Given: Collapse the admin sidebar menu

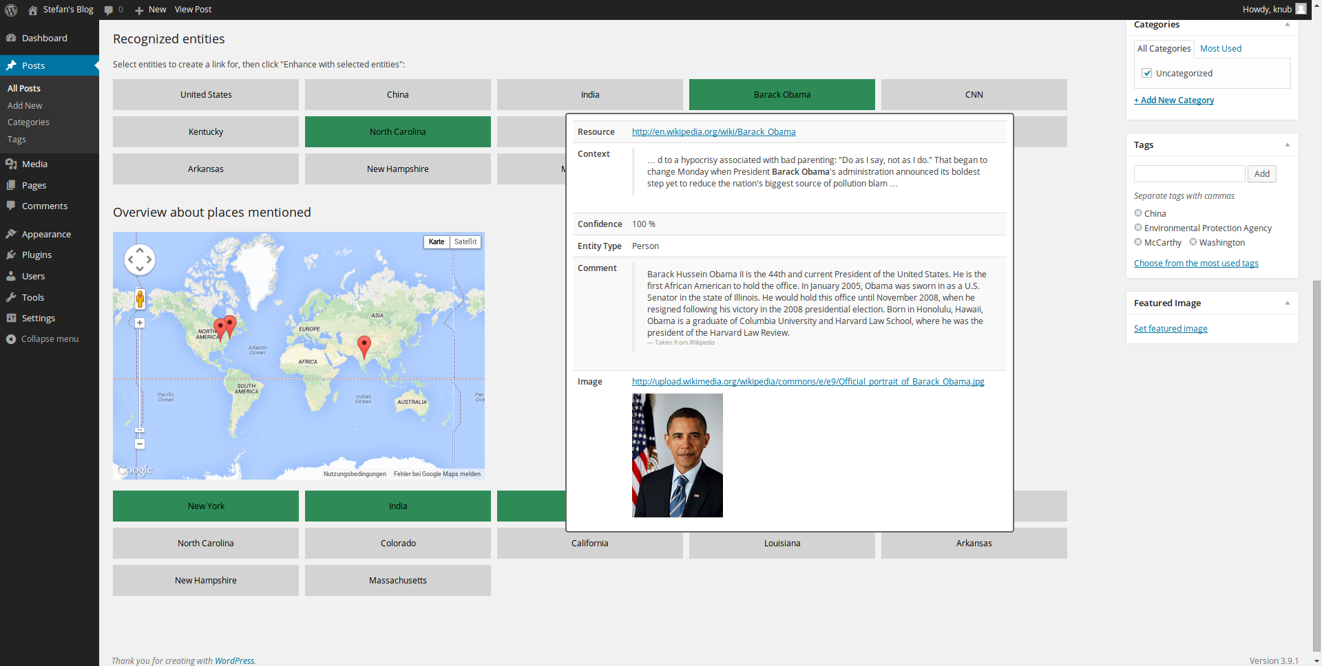Looking at the screenshot, I should coord(50,339).
